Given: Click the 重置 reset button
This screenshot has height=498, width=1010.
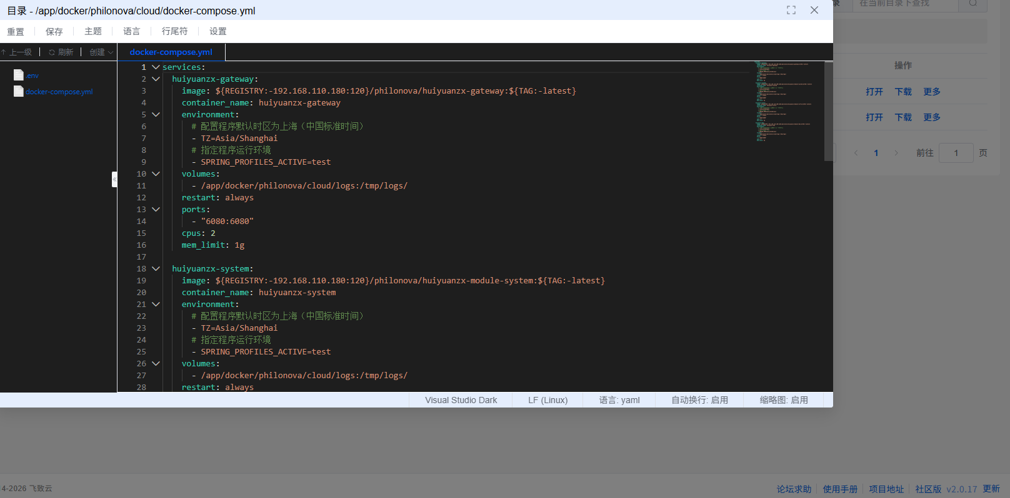Looking at the screenshot, I should 16,31.
